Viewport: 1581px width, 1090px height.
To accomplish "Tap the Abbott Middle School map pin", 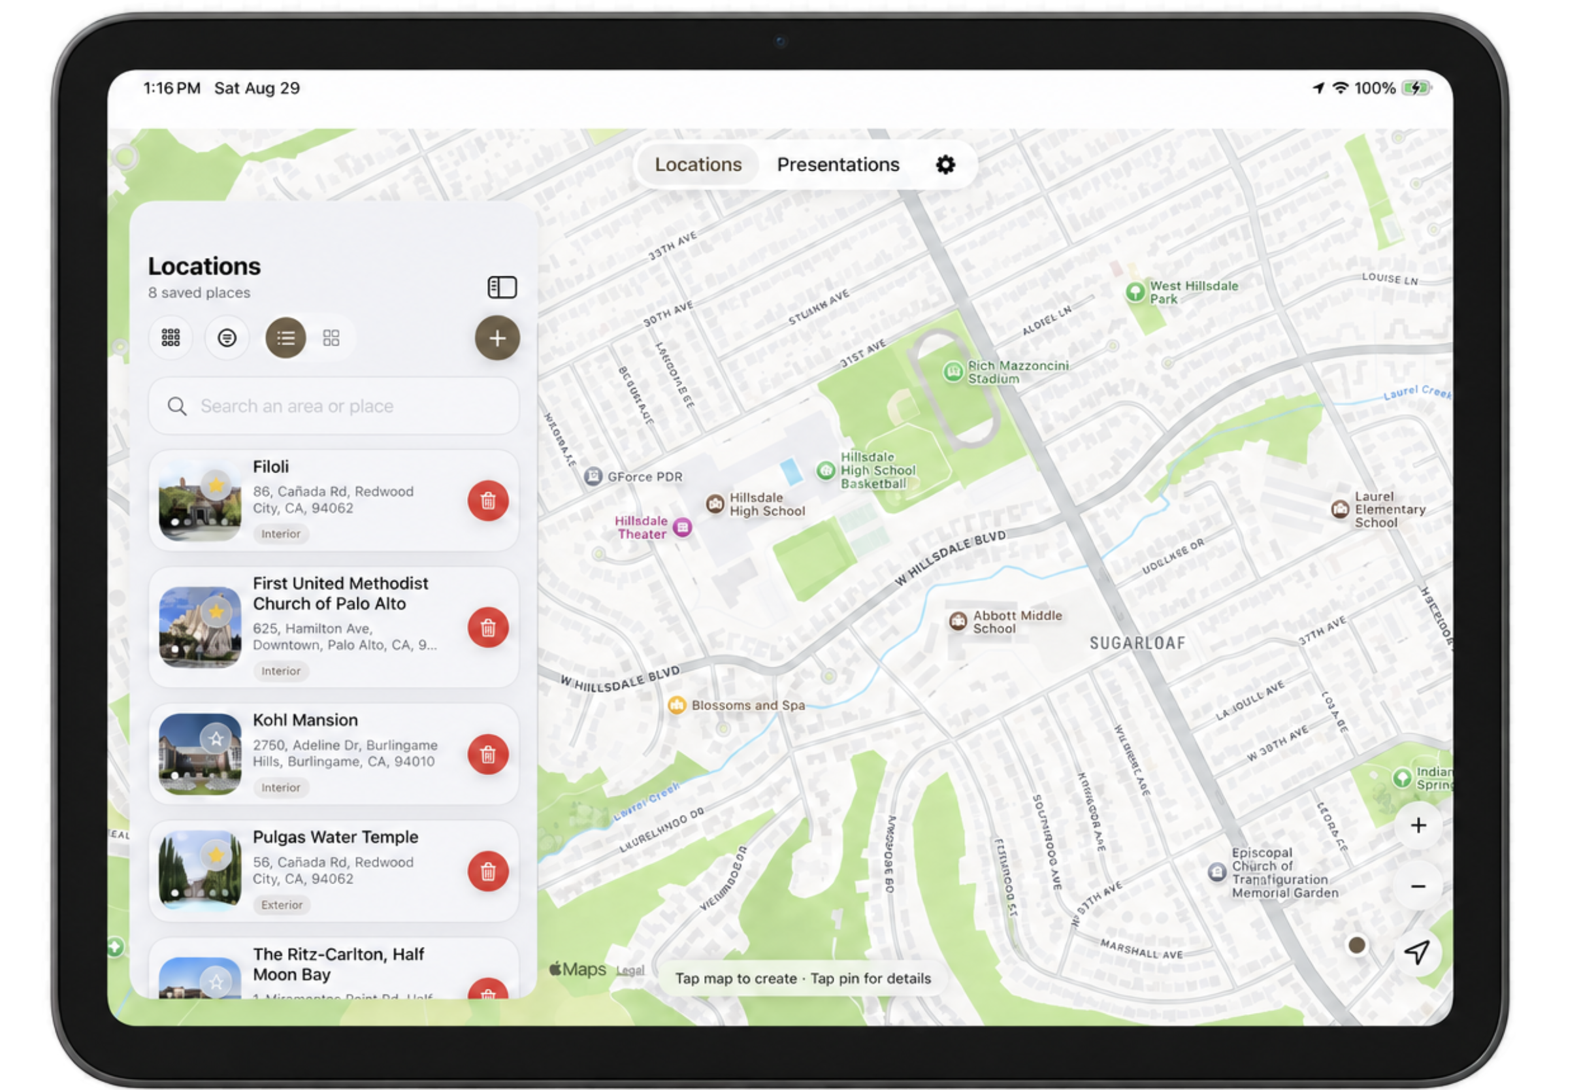I will [x=958, y=621].
